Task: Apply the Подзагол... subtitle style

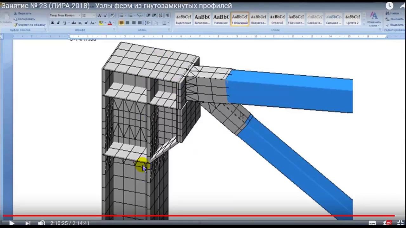Action: tap(259, 19)
